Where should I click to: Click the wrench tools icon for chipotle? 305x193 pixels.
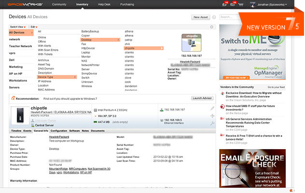click(212, 123)
